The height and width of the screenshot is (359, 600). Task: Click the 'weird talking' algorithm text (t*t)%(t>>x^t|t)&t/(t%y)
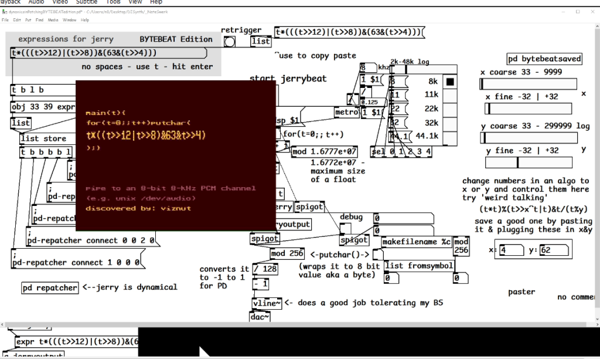click(533, 209)
